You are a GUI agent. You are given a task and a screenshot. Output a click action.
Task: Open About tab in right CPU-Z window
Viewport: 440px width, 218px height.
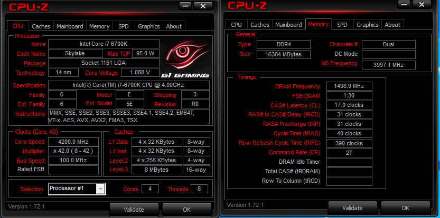[x=392, y=25]
